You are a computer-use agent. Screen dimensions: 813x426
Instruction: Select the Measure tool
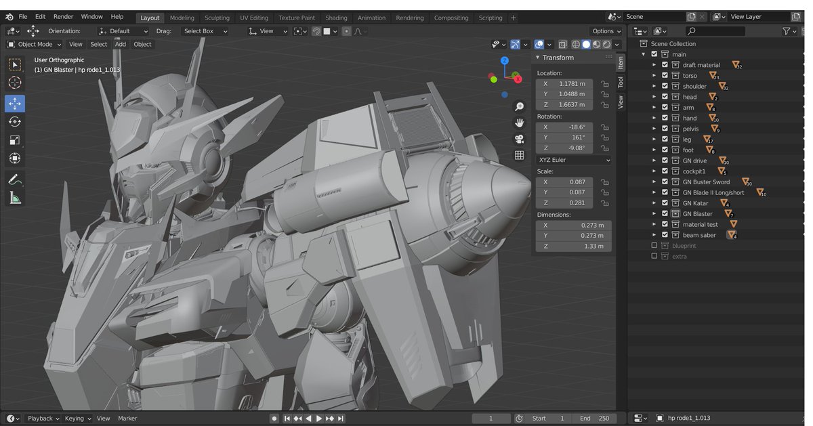(15, 198)
